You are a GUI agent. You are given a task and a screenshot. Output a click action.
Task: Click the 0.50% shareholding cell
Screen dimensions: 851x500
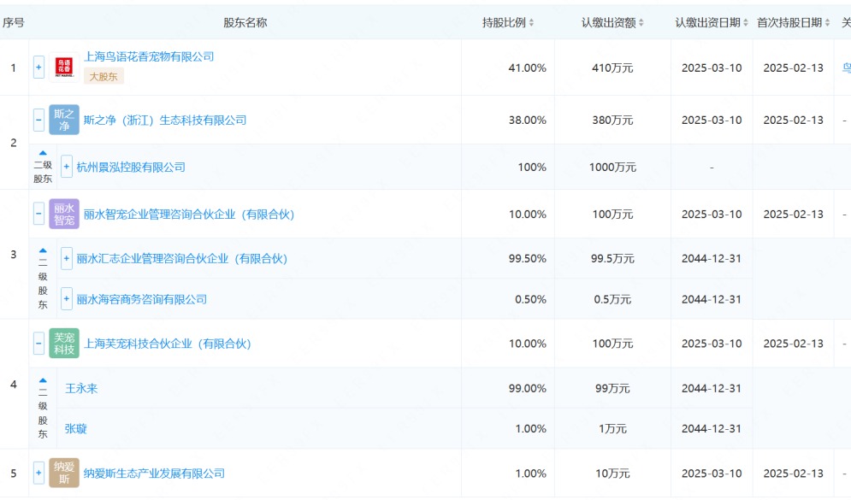pos(530,299)
